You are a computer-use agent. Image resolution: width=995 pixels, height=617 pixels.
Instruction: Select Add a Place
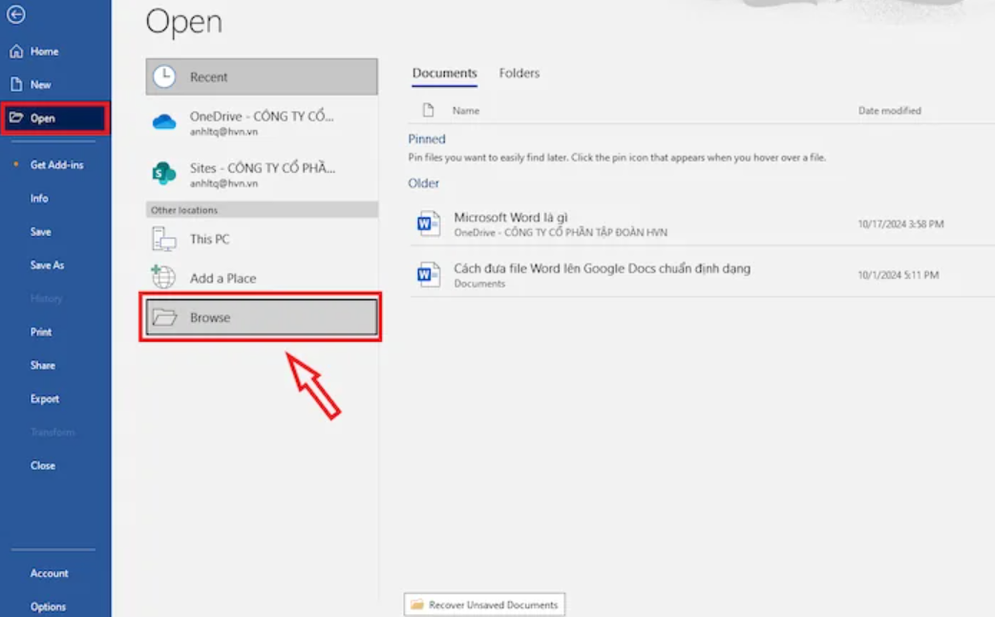(262, 278)
